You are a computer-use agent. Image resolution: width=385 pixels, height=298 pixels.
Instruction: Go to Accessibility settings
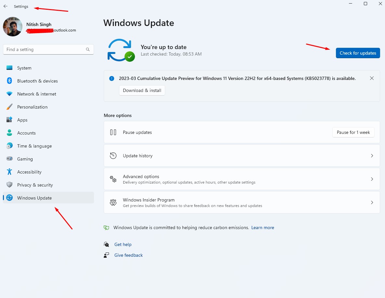click(48, 172)
